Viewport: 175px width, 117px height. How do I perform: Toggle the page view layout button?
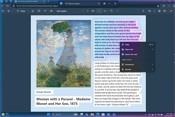[x=39, y=11]
